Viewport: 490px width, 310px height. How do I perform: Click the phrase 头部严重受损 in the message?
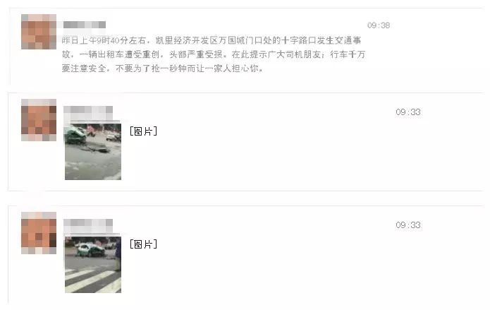(195, 54)
